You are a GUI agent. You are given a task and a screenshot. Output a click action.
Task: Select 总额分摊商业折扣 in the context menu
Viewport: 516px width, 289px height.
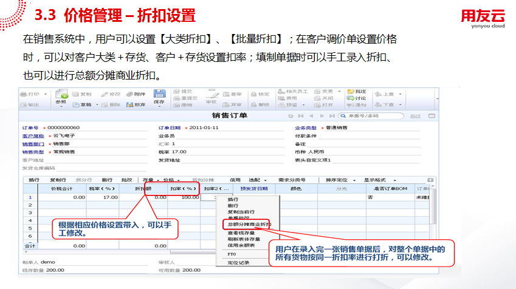(x=249, y=225)
